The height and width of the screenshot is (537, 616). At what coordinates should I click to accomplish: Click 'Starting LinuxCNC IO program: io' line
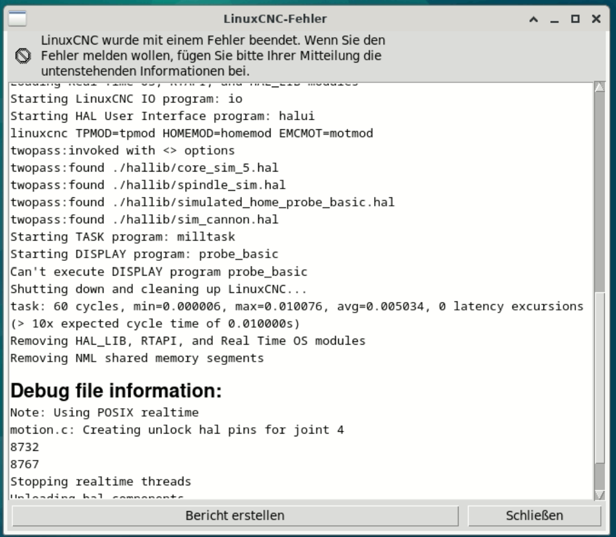[126, 98]
